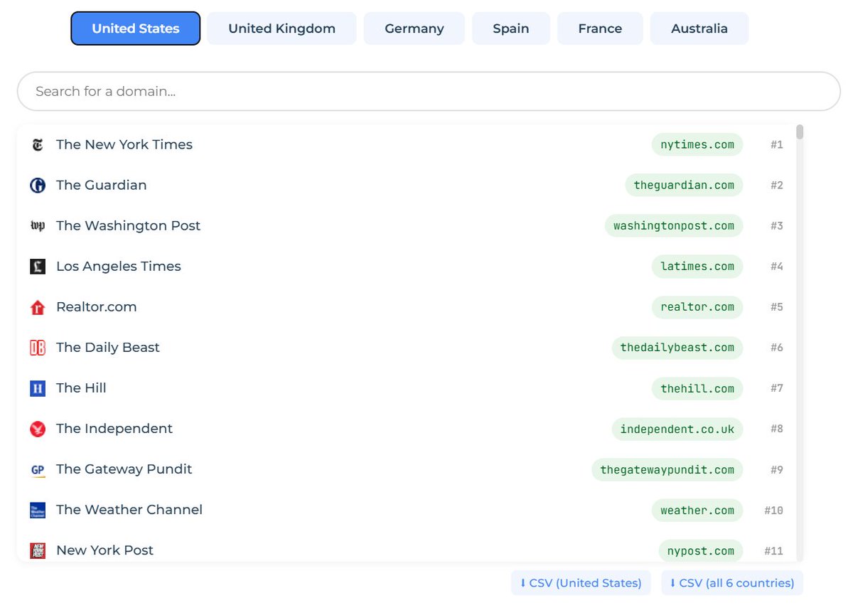
Task: Click the independent.co.uk domain badge
Action: (x=677, y=429)
